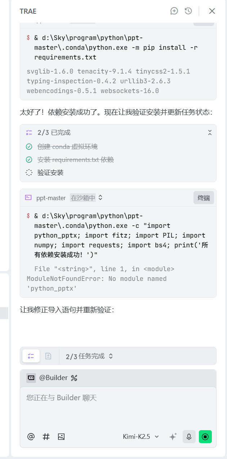This screenshot has height=459, width=227.
Task: Click the sparkle prompt-enhance icon
Action: [x=173, y=437]
